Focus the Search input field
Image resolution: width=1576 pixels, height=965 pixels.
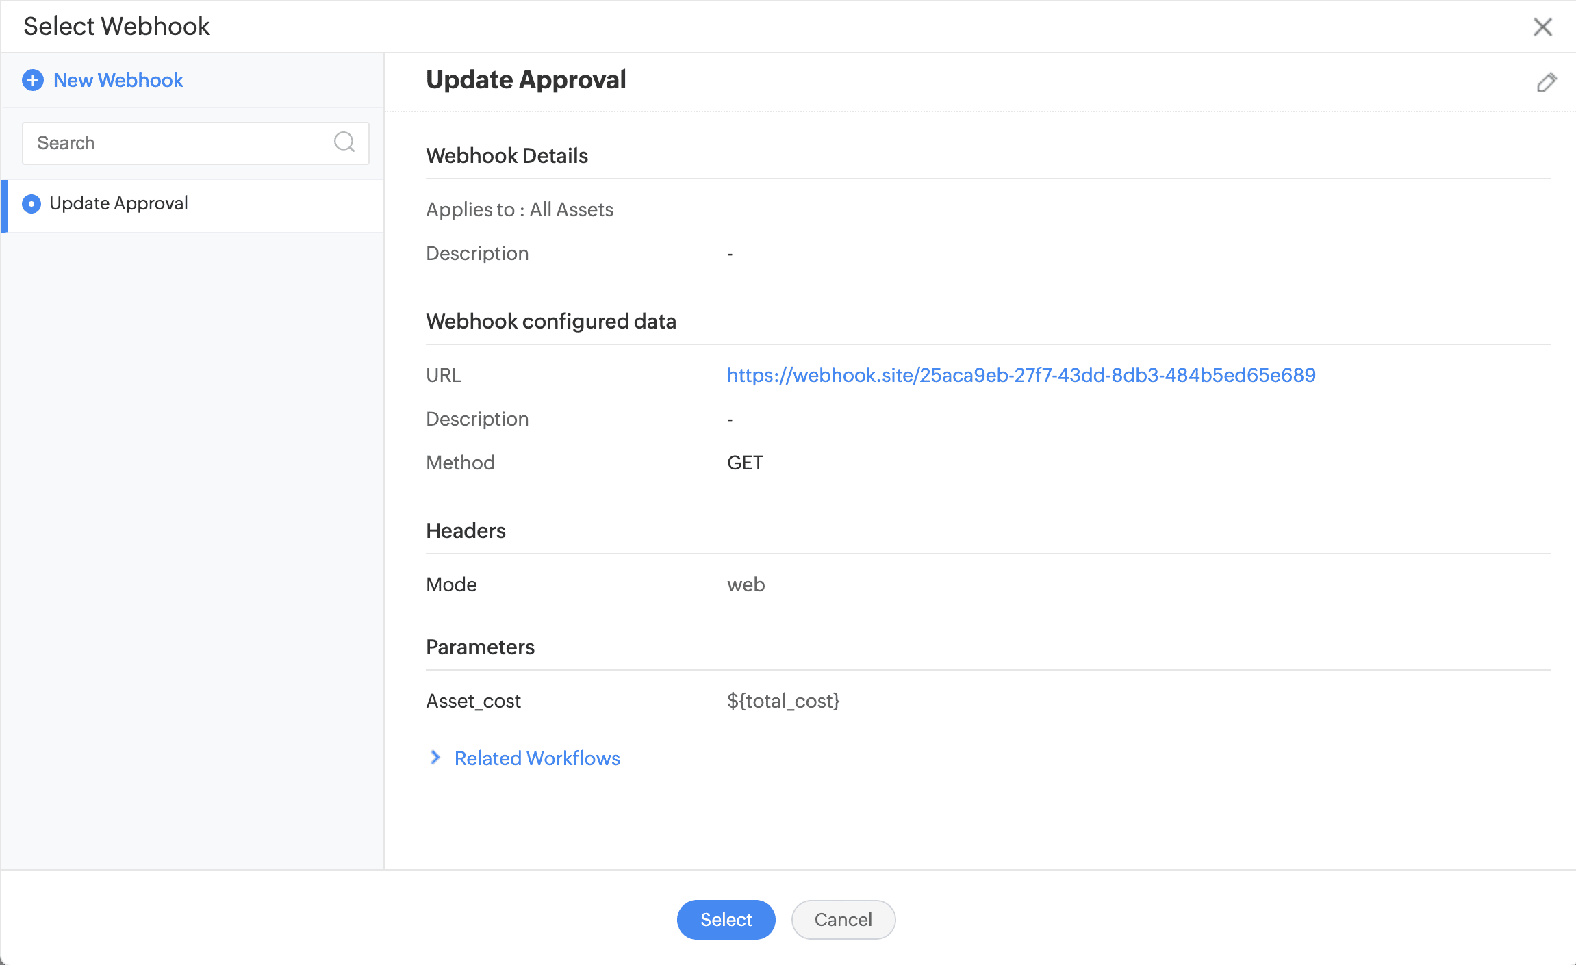178,143
